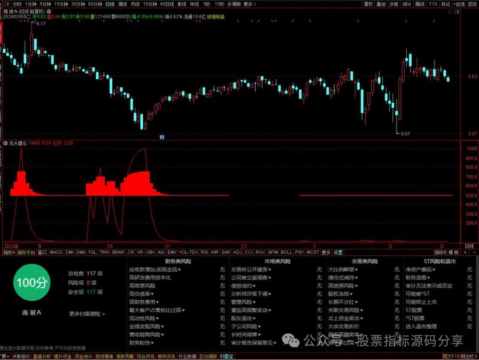This screenshot has width=479, height=360.
Task: Expand 净资产偏低 risk item
Action: pyautogui.click(x=420, y=269)
